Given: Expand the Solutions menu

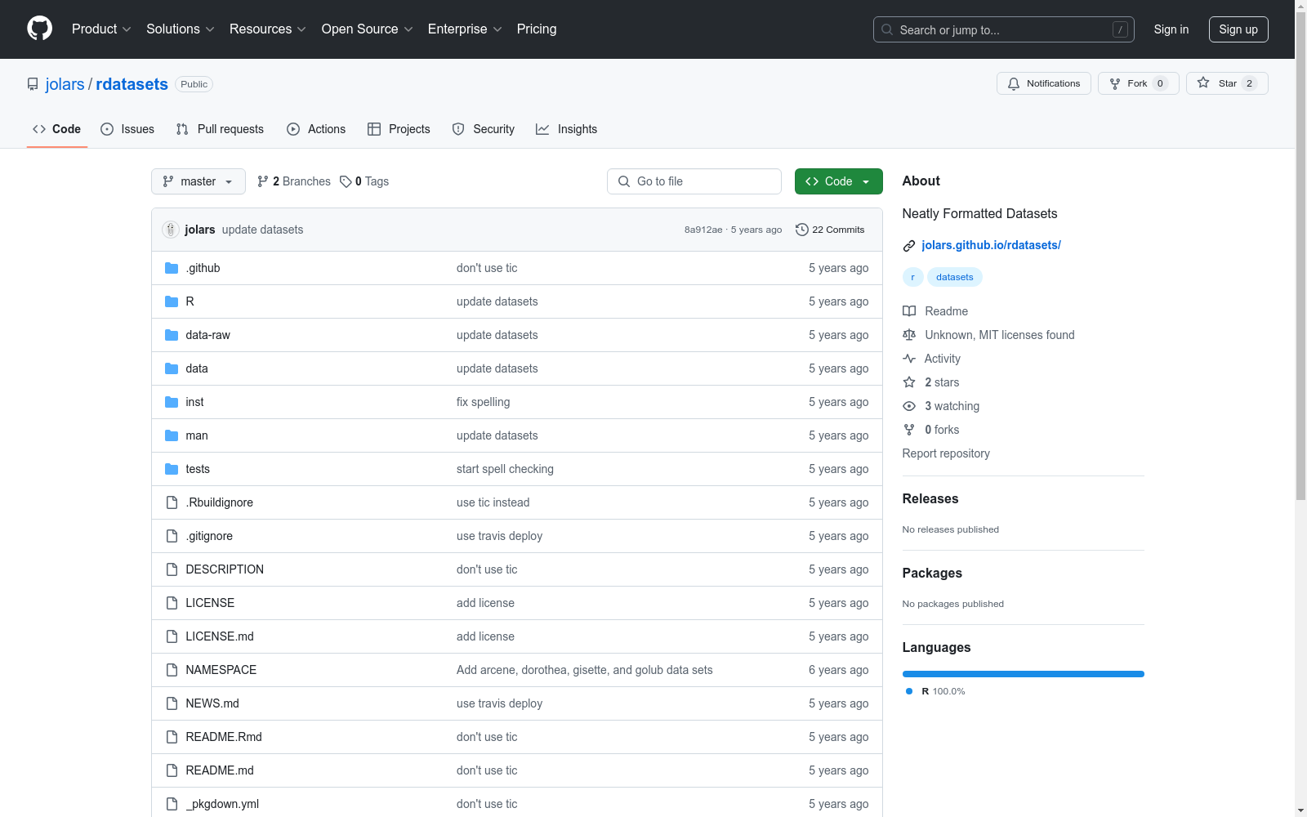Looking at the screenshot, I should coord(181,29).
